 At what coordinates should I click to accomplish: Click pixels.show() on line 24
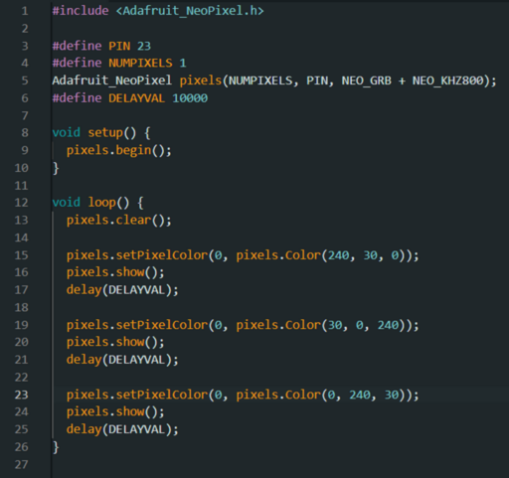point(115,411)
